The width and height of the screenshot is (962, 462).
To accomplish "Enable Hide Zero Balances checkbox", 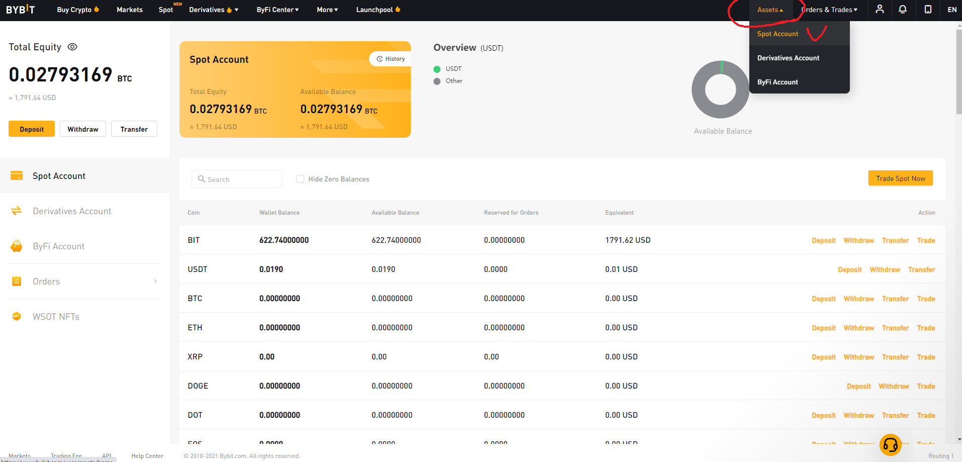I will click(x=300, y=179).
